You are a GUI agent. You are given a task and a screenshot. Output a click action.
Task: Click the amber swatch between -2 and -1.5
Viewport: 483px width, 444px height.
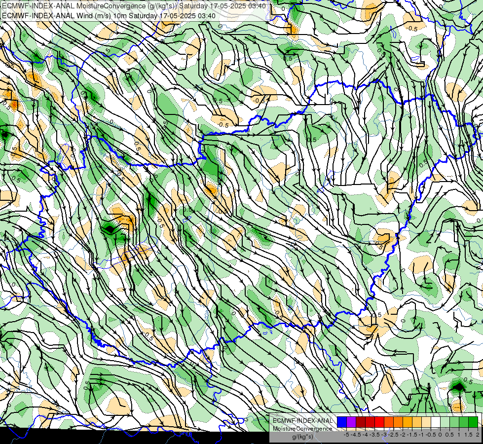pyautogui.click(x=408, y=422)
